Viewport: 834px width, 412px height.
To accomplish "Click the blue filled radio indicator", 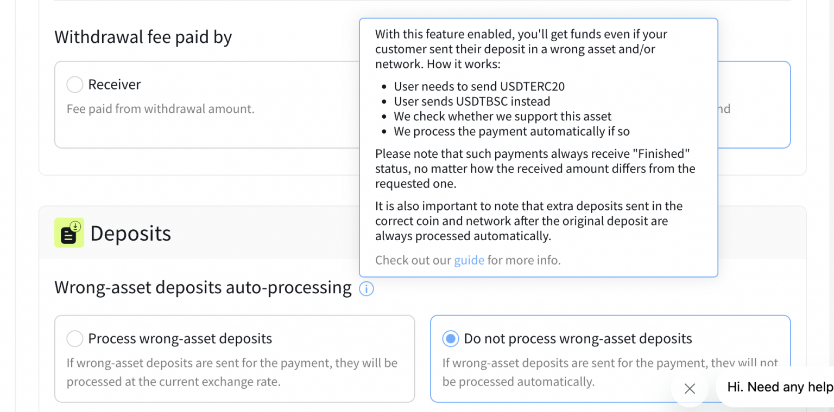I will [451, 338].
